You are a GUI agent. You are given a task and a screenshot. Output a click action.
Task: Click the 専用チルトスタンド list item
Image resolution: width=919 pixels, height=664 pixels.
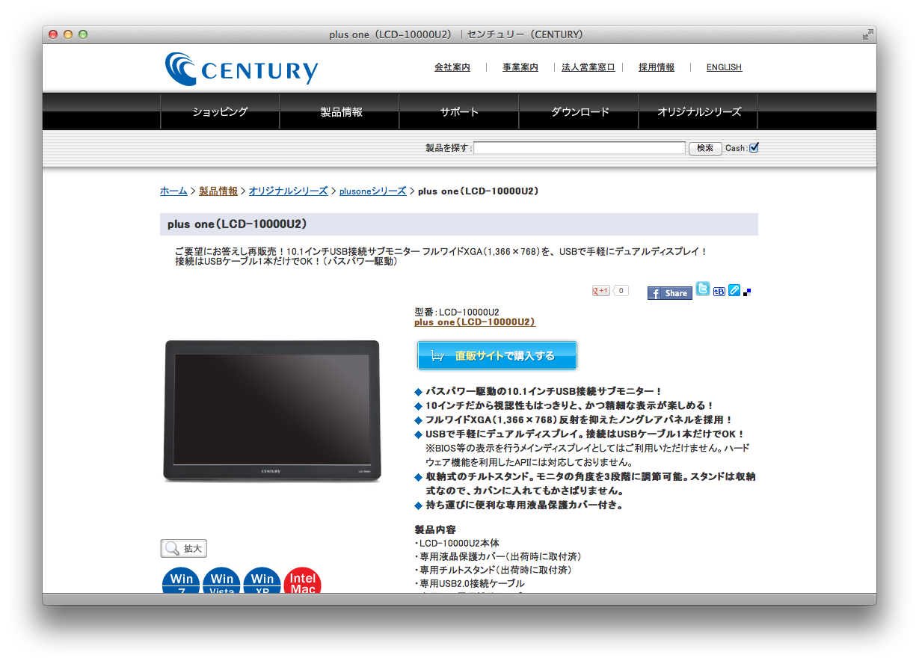point(493,570)
